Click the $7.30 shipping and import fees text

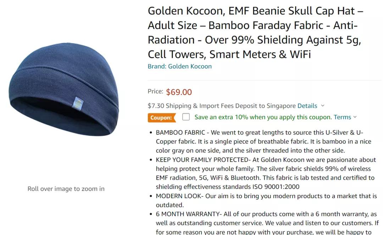coord(222,106)
